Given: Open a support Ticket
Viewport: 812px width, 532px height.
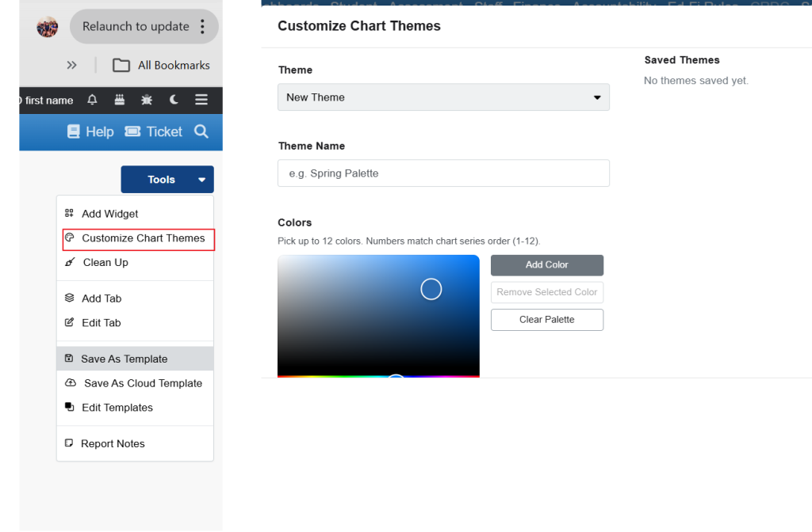Looking at the screenshot, I should pos(154,131).
